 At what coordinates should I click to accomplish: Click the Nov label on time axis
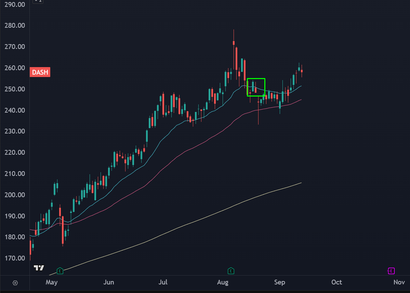(399, 282)
